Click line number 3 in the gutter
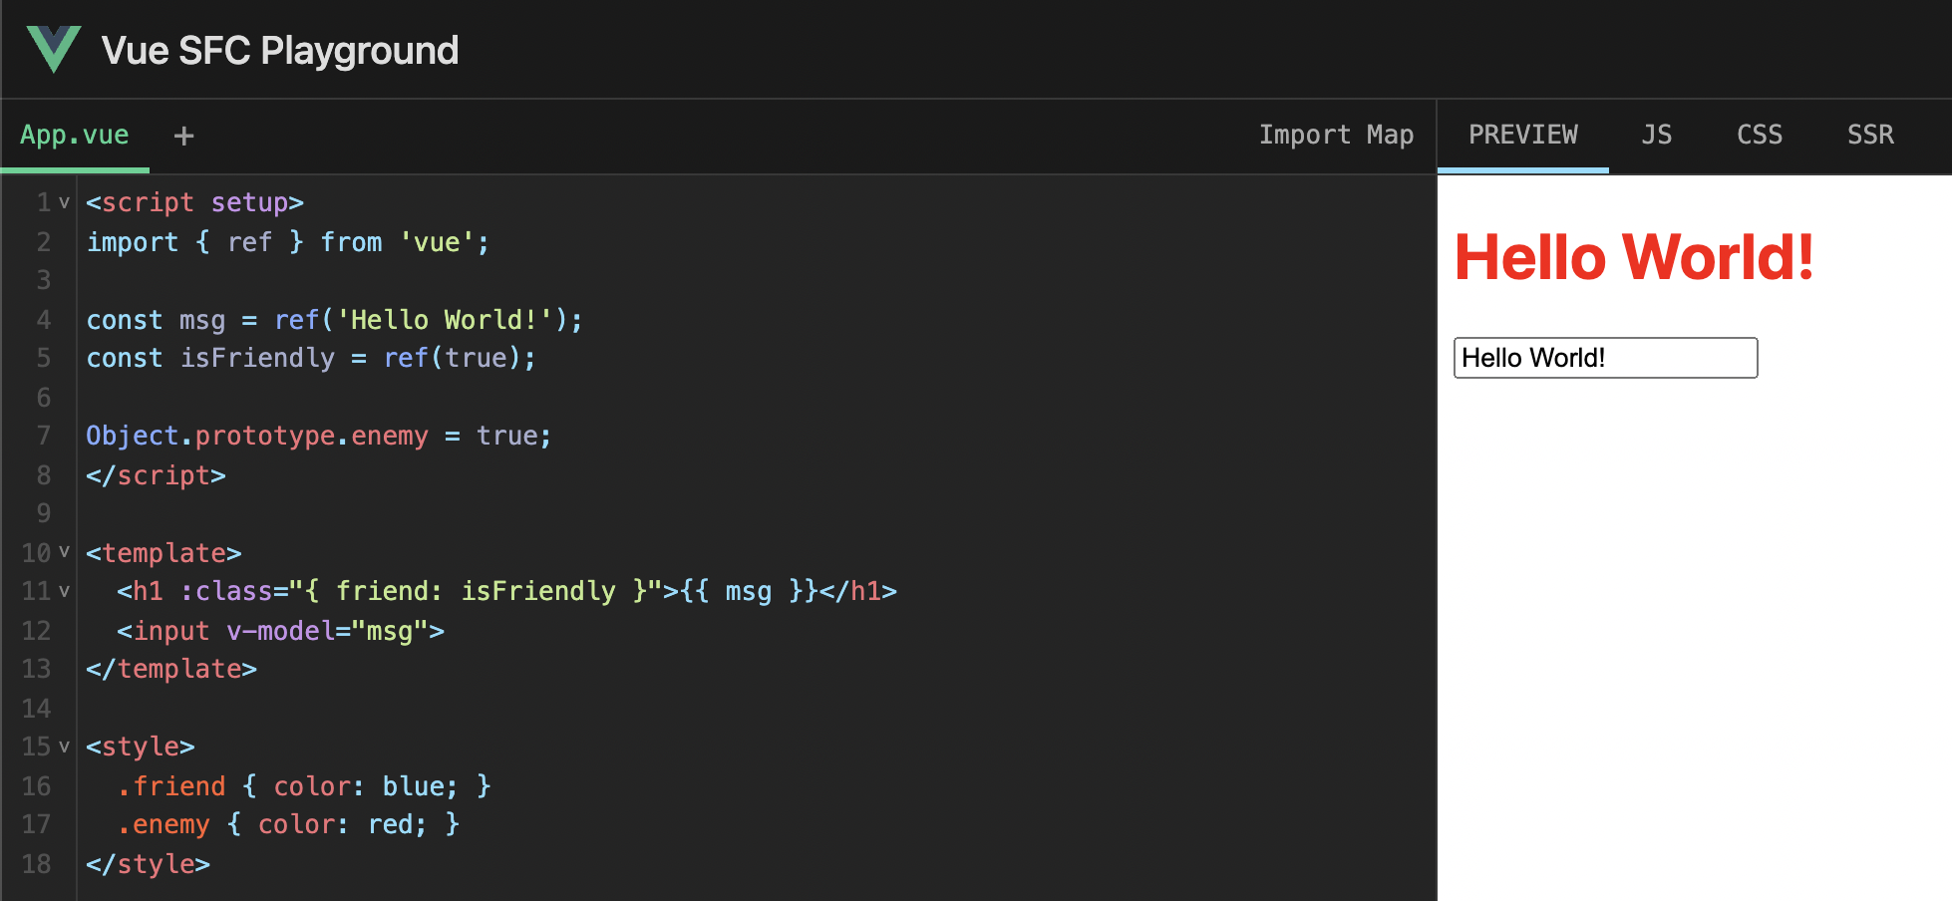1952x901 pixels. [44, 280]
